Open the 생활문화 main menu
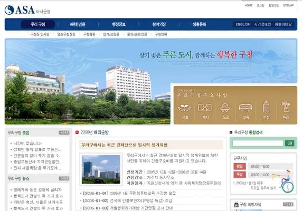Screen dimensions: 302x211 pos(200,24)
